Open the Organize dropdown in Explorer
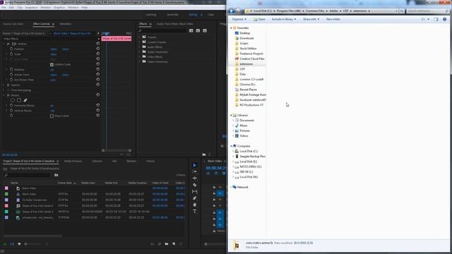This screenshot has height=254, width=452. coord(239,19)
